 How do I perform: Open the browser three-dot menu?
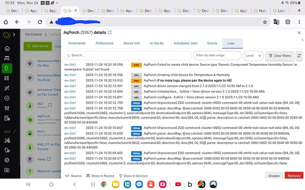(x=299, y=22)
